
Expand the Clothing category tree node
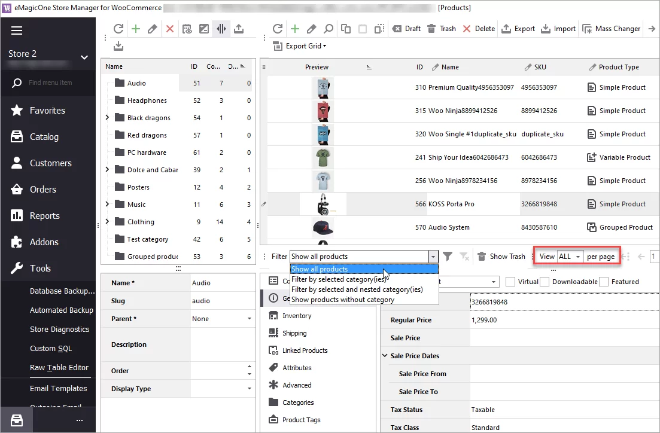point(107,222)
